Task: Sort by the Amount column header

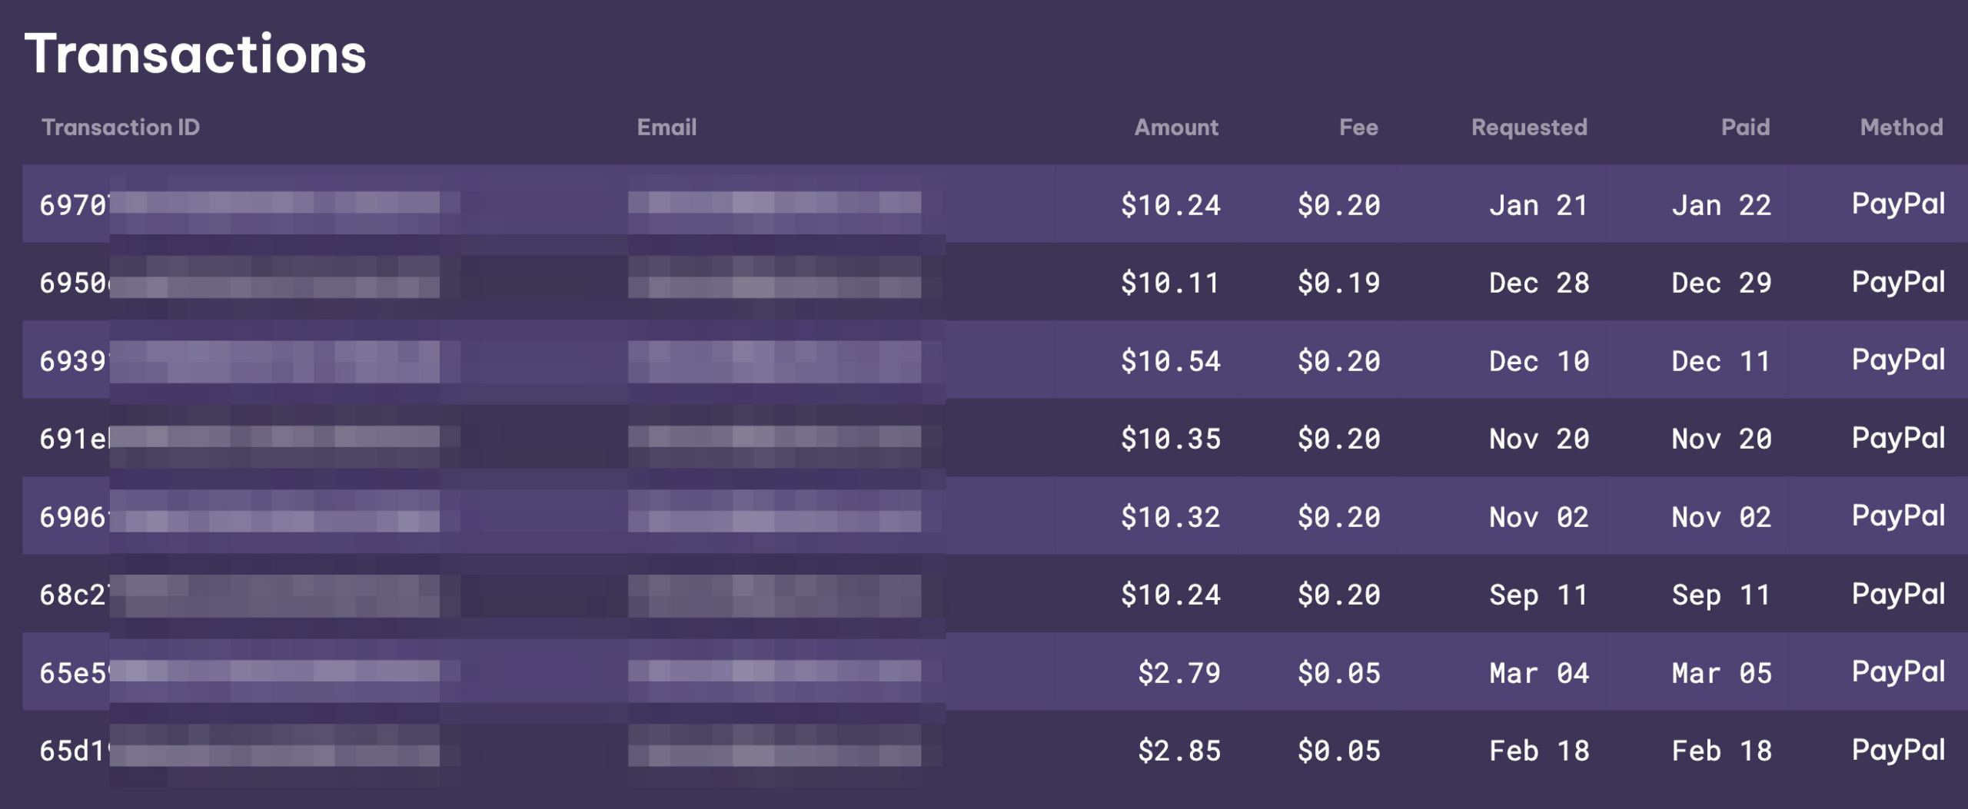Action: [x=1176, y=128]
